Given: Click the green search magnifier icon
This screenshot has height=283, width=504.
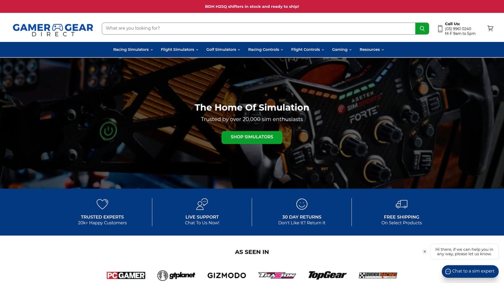Looking at the screenshot, I should tap(422, 28).
